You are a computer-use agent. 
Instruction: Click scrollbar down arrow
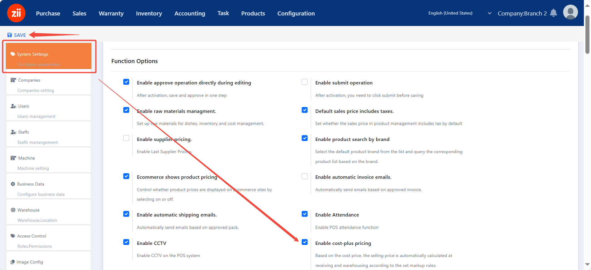coord(587,264)
